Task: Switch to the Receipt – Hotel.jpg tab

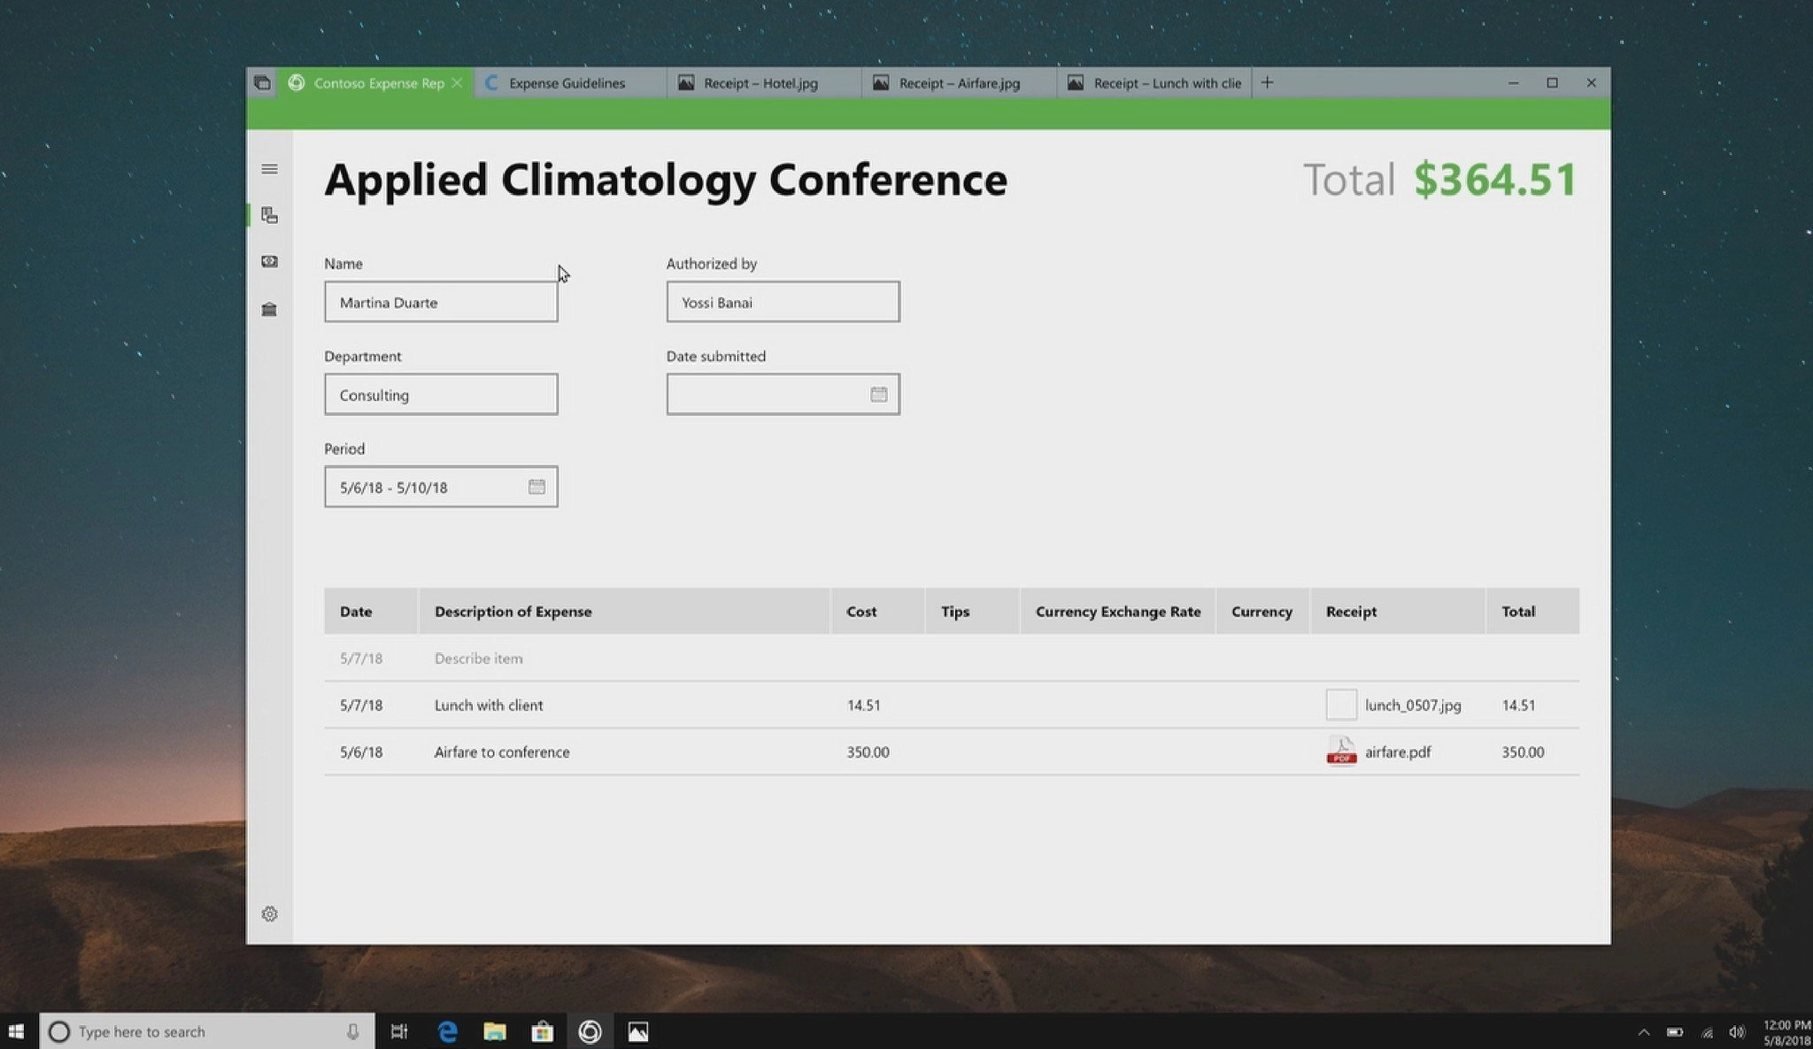Action: 760,83
